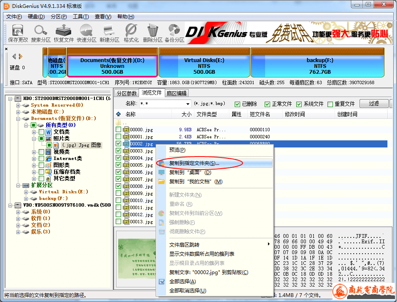Click the monitor icon beside 复制到"桌面"
Image resolution: width=397 pixels, height=302 pixels.
[161, 172]
